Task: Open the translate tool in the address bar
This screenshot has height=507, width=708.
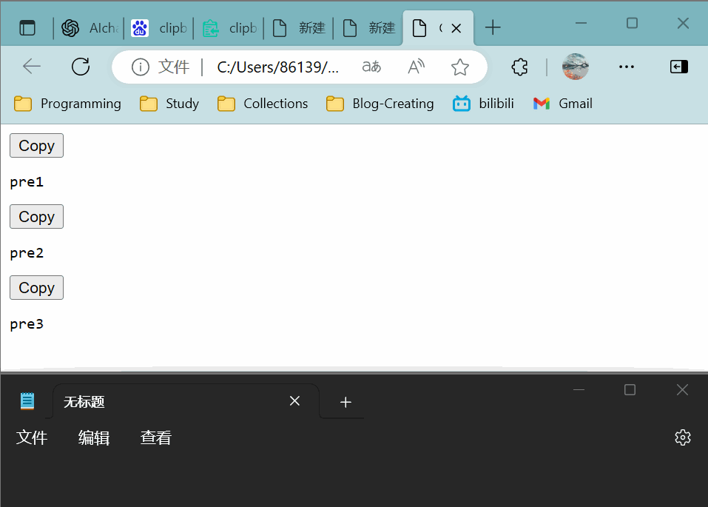Action: tap(371, 67)
